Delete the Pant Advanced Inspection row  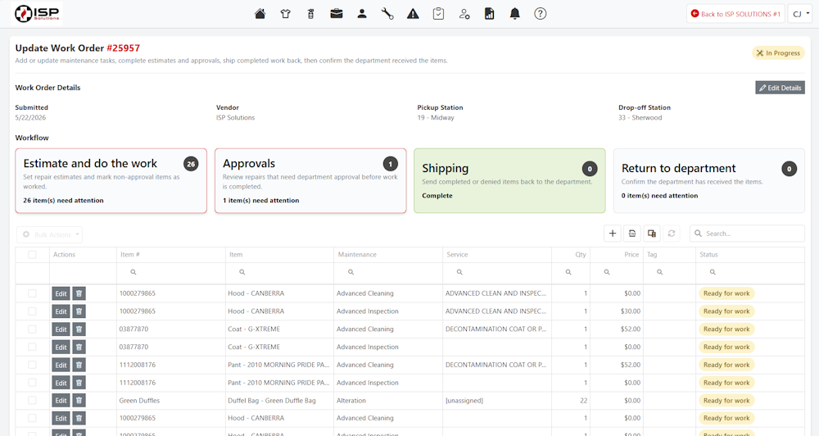[x=79, y=383]
